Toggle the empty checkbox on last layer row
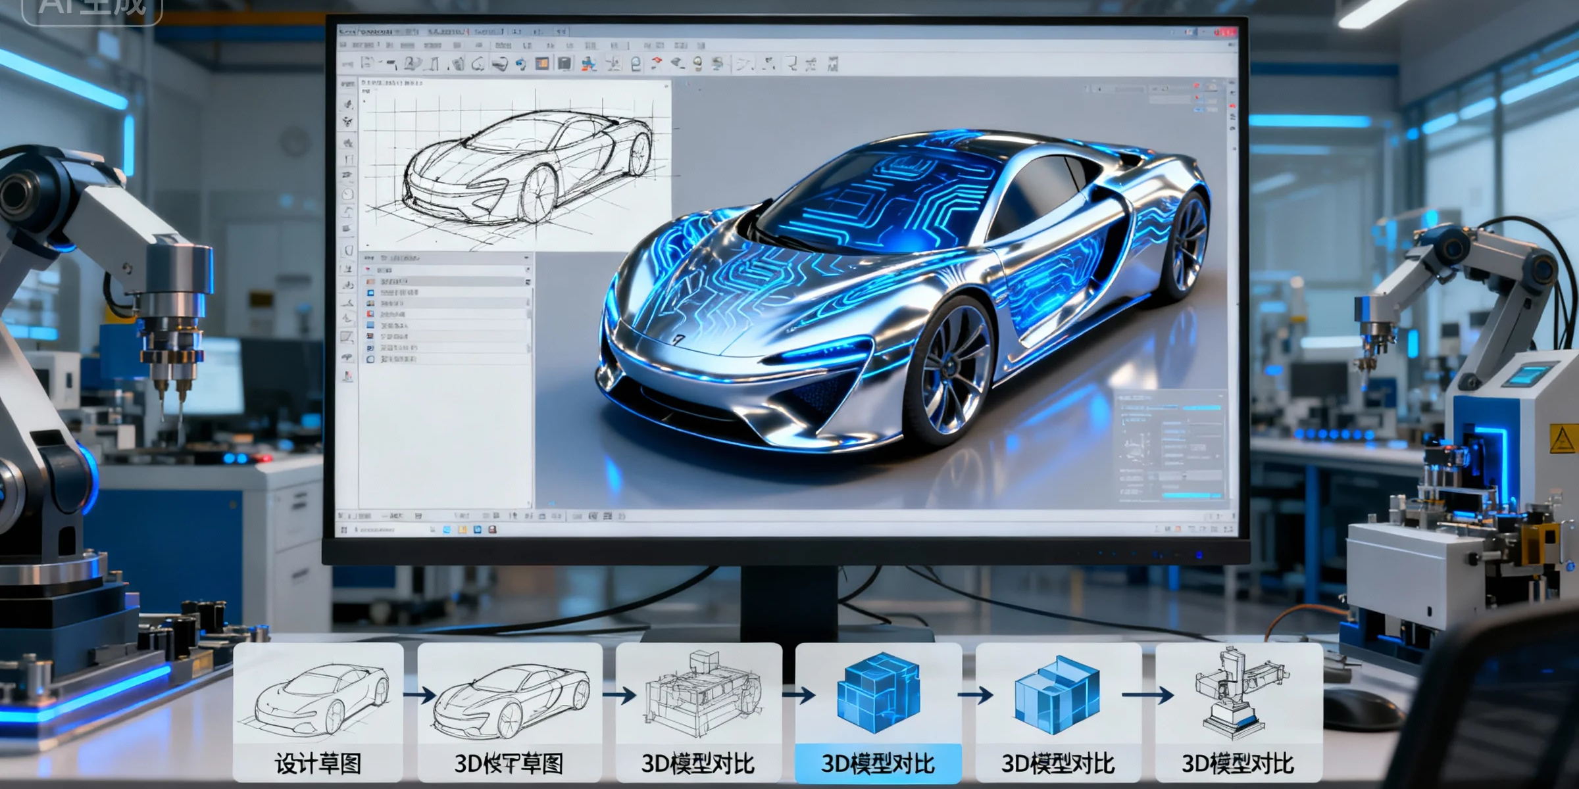1579x789 pixels. 370,359
